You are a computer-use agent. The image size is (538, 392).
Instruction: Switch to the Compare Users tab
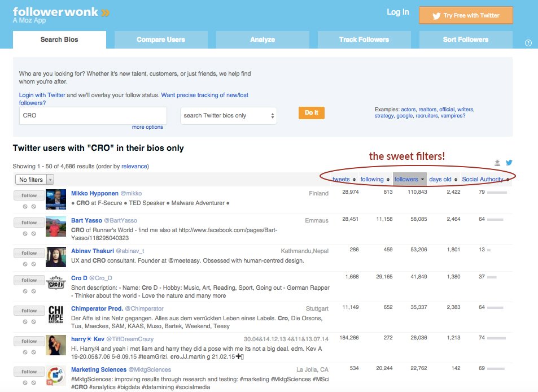point(161,40)
